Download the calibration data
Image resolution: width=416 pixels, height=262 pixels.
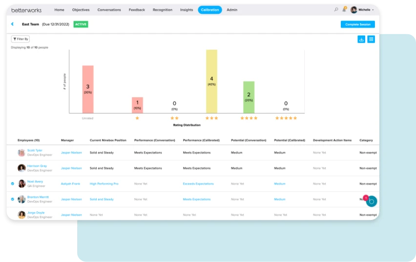click(361, 39)
